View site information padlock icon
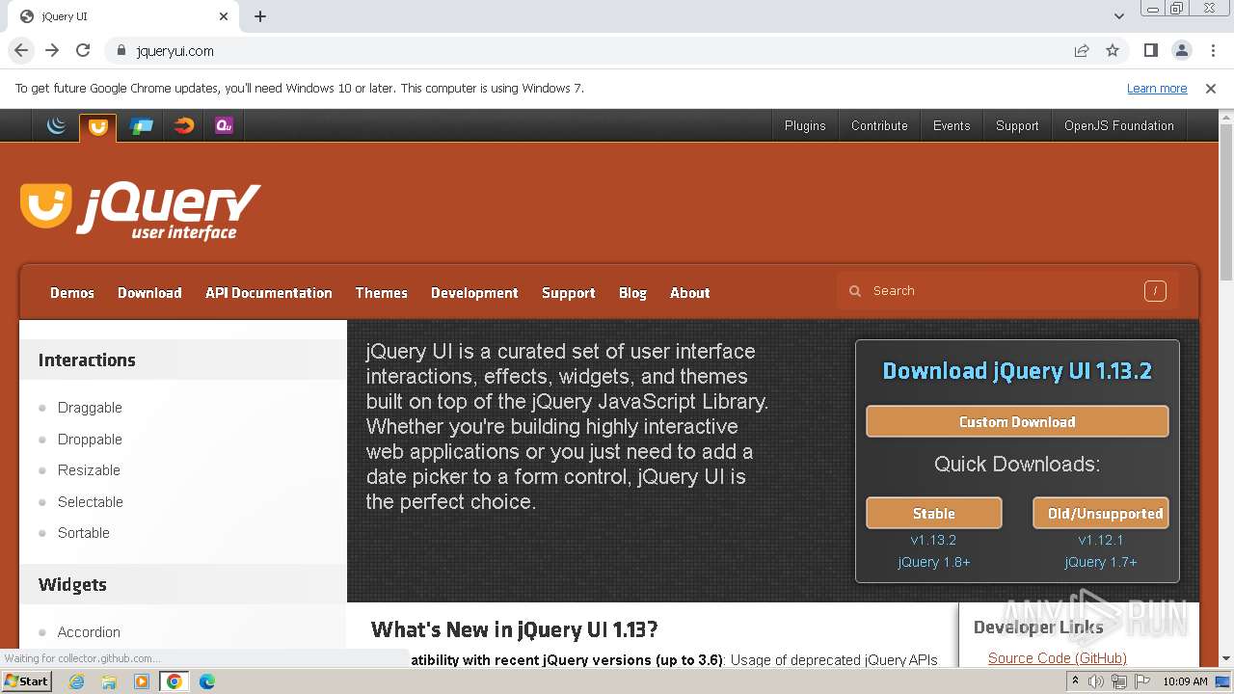This screenshot has height=694, width=1234. pos(121,51)
